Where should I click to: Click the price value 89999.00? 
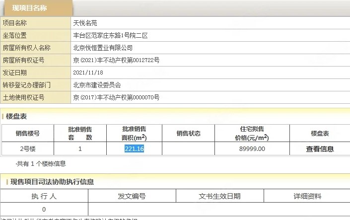[252, 148]
